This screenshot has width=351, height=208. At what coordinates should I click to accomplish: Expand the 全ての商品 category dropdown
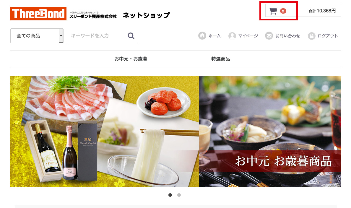coord(37,35)
